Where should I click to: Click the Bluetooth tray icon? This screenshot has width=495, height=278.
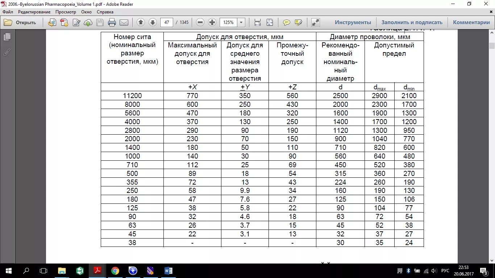(x=408, y=270)
